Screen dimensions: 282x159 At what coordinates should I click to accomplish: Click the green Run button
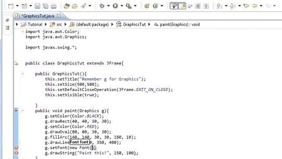coord(115,6)
